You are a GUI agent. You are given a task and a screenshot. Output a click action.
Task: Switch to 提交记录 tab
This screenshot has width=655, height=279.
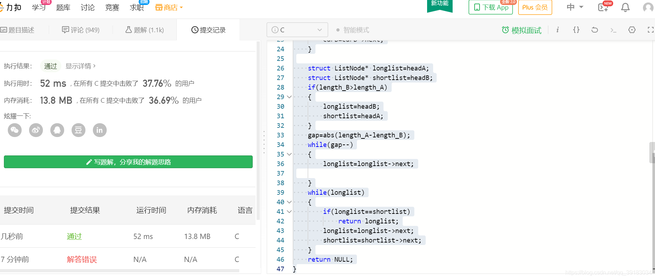point(208,30)
